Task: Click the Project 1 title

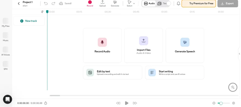Action: 28,2
